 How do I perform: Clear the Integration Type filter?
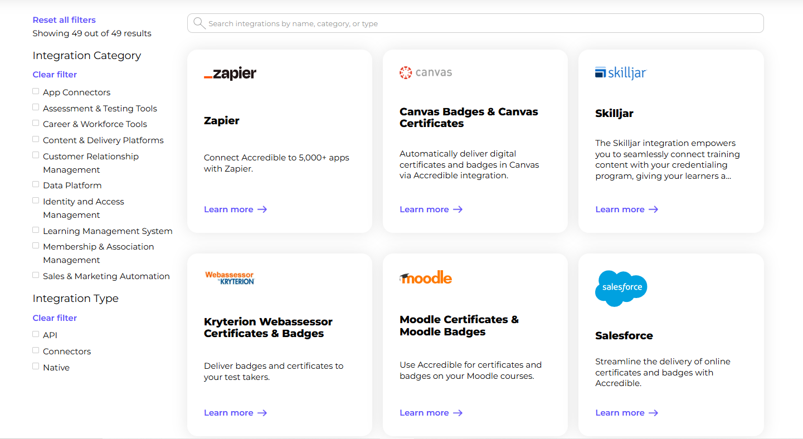tap(54, 318)
